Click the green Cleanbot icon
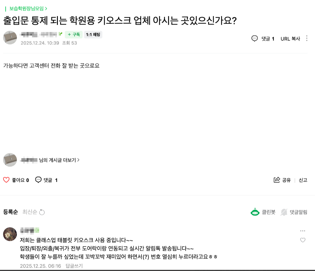Image resolution: width=315 pixels, height=271 pixels. point(255,212)
